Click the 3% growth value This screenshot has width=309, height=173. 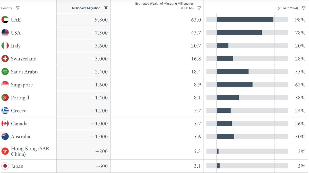tap(302, 151)
